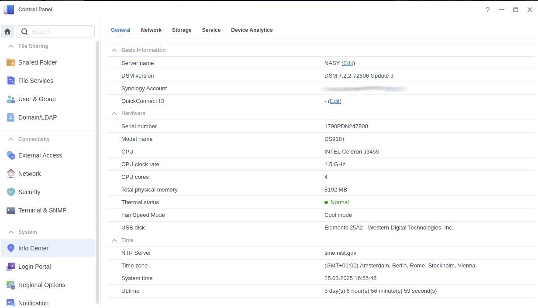Click Security shield icon
The image size is (538, 308).
11,192
